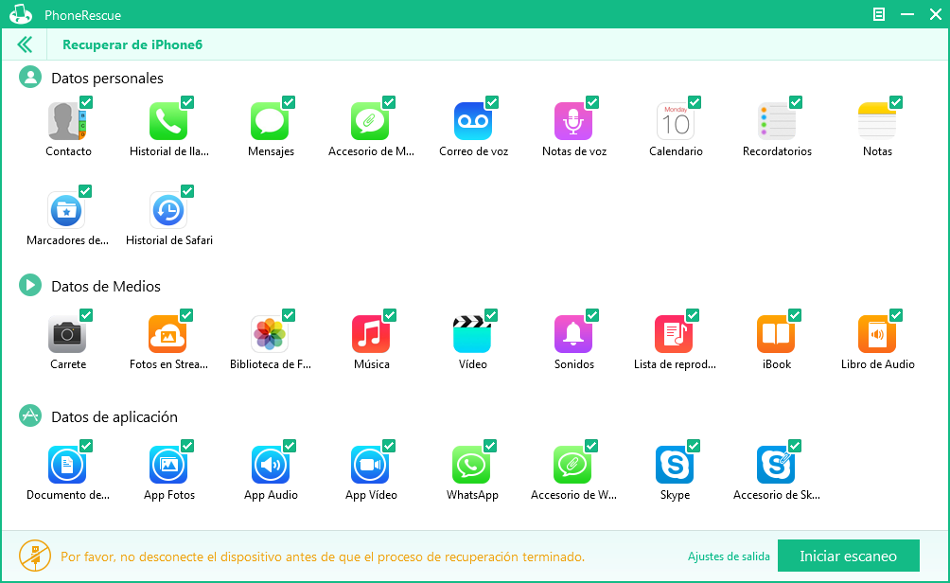Select the Notas de voz microphone icon
Image resolution: width=950 pixels, height=583 pixels.
[573, 121]
